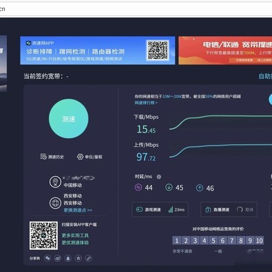
Task: Start the 直播测速 live stream test
Action: coord(229,209)
